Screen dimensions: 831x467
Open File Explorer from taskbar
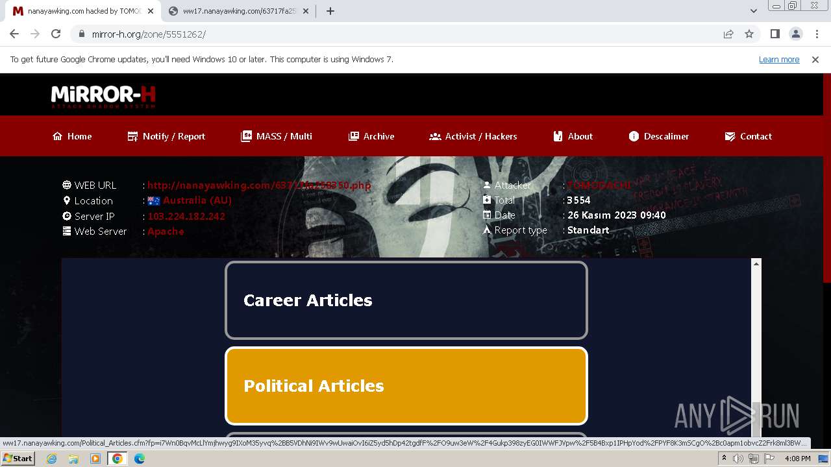pyautogui.click(x=73, y=459)
